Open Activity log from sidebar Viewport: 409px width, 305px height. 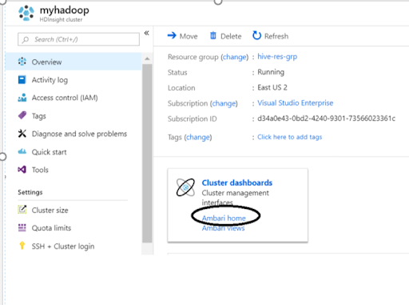point(50,80)
